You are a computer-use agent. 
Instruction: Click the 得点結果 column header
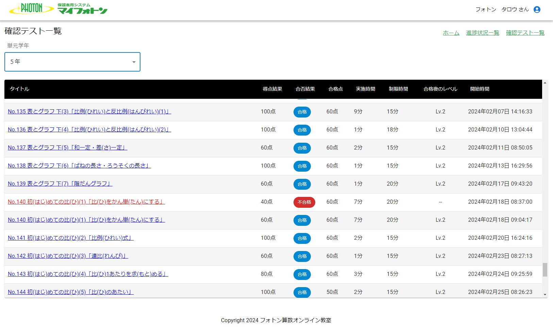(272, 89)
